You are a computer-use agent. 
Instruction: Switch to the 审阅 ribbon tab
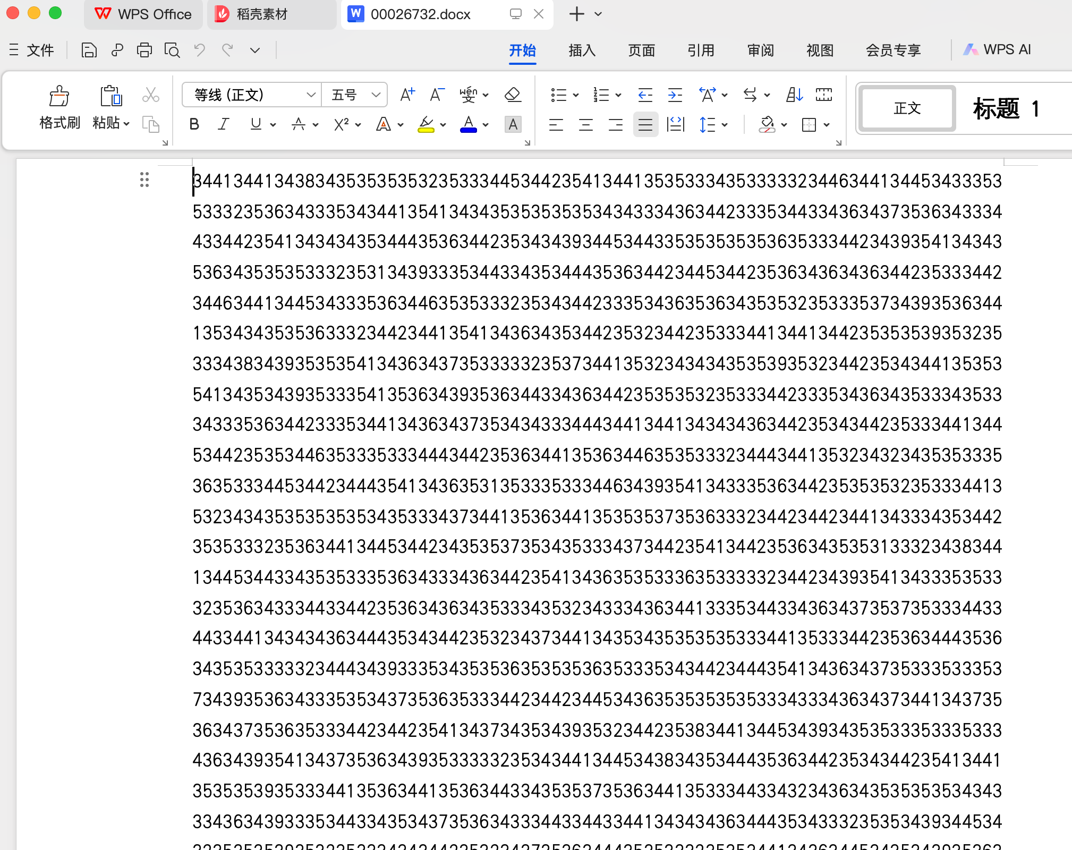[761, 50]
